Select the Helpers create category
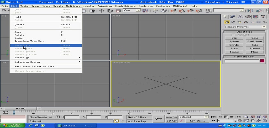 pyautogui.click(x=252, y=22)
